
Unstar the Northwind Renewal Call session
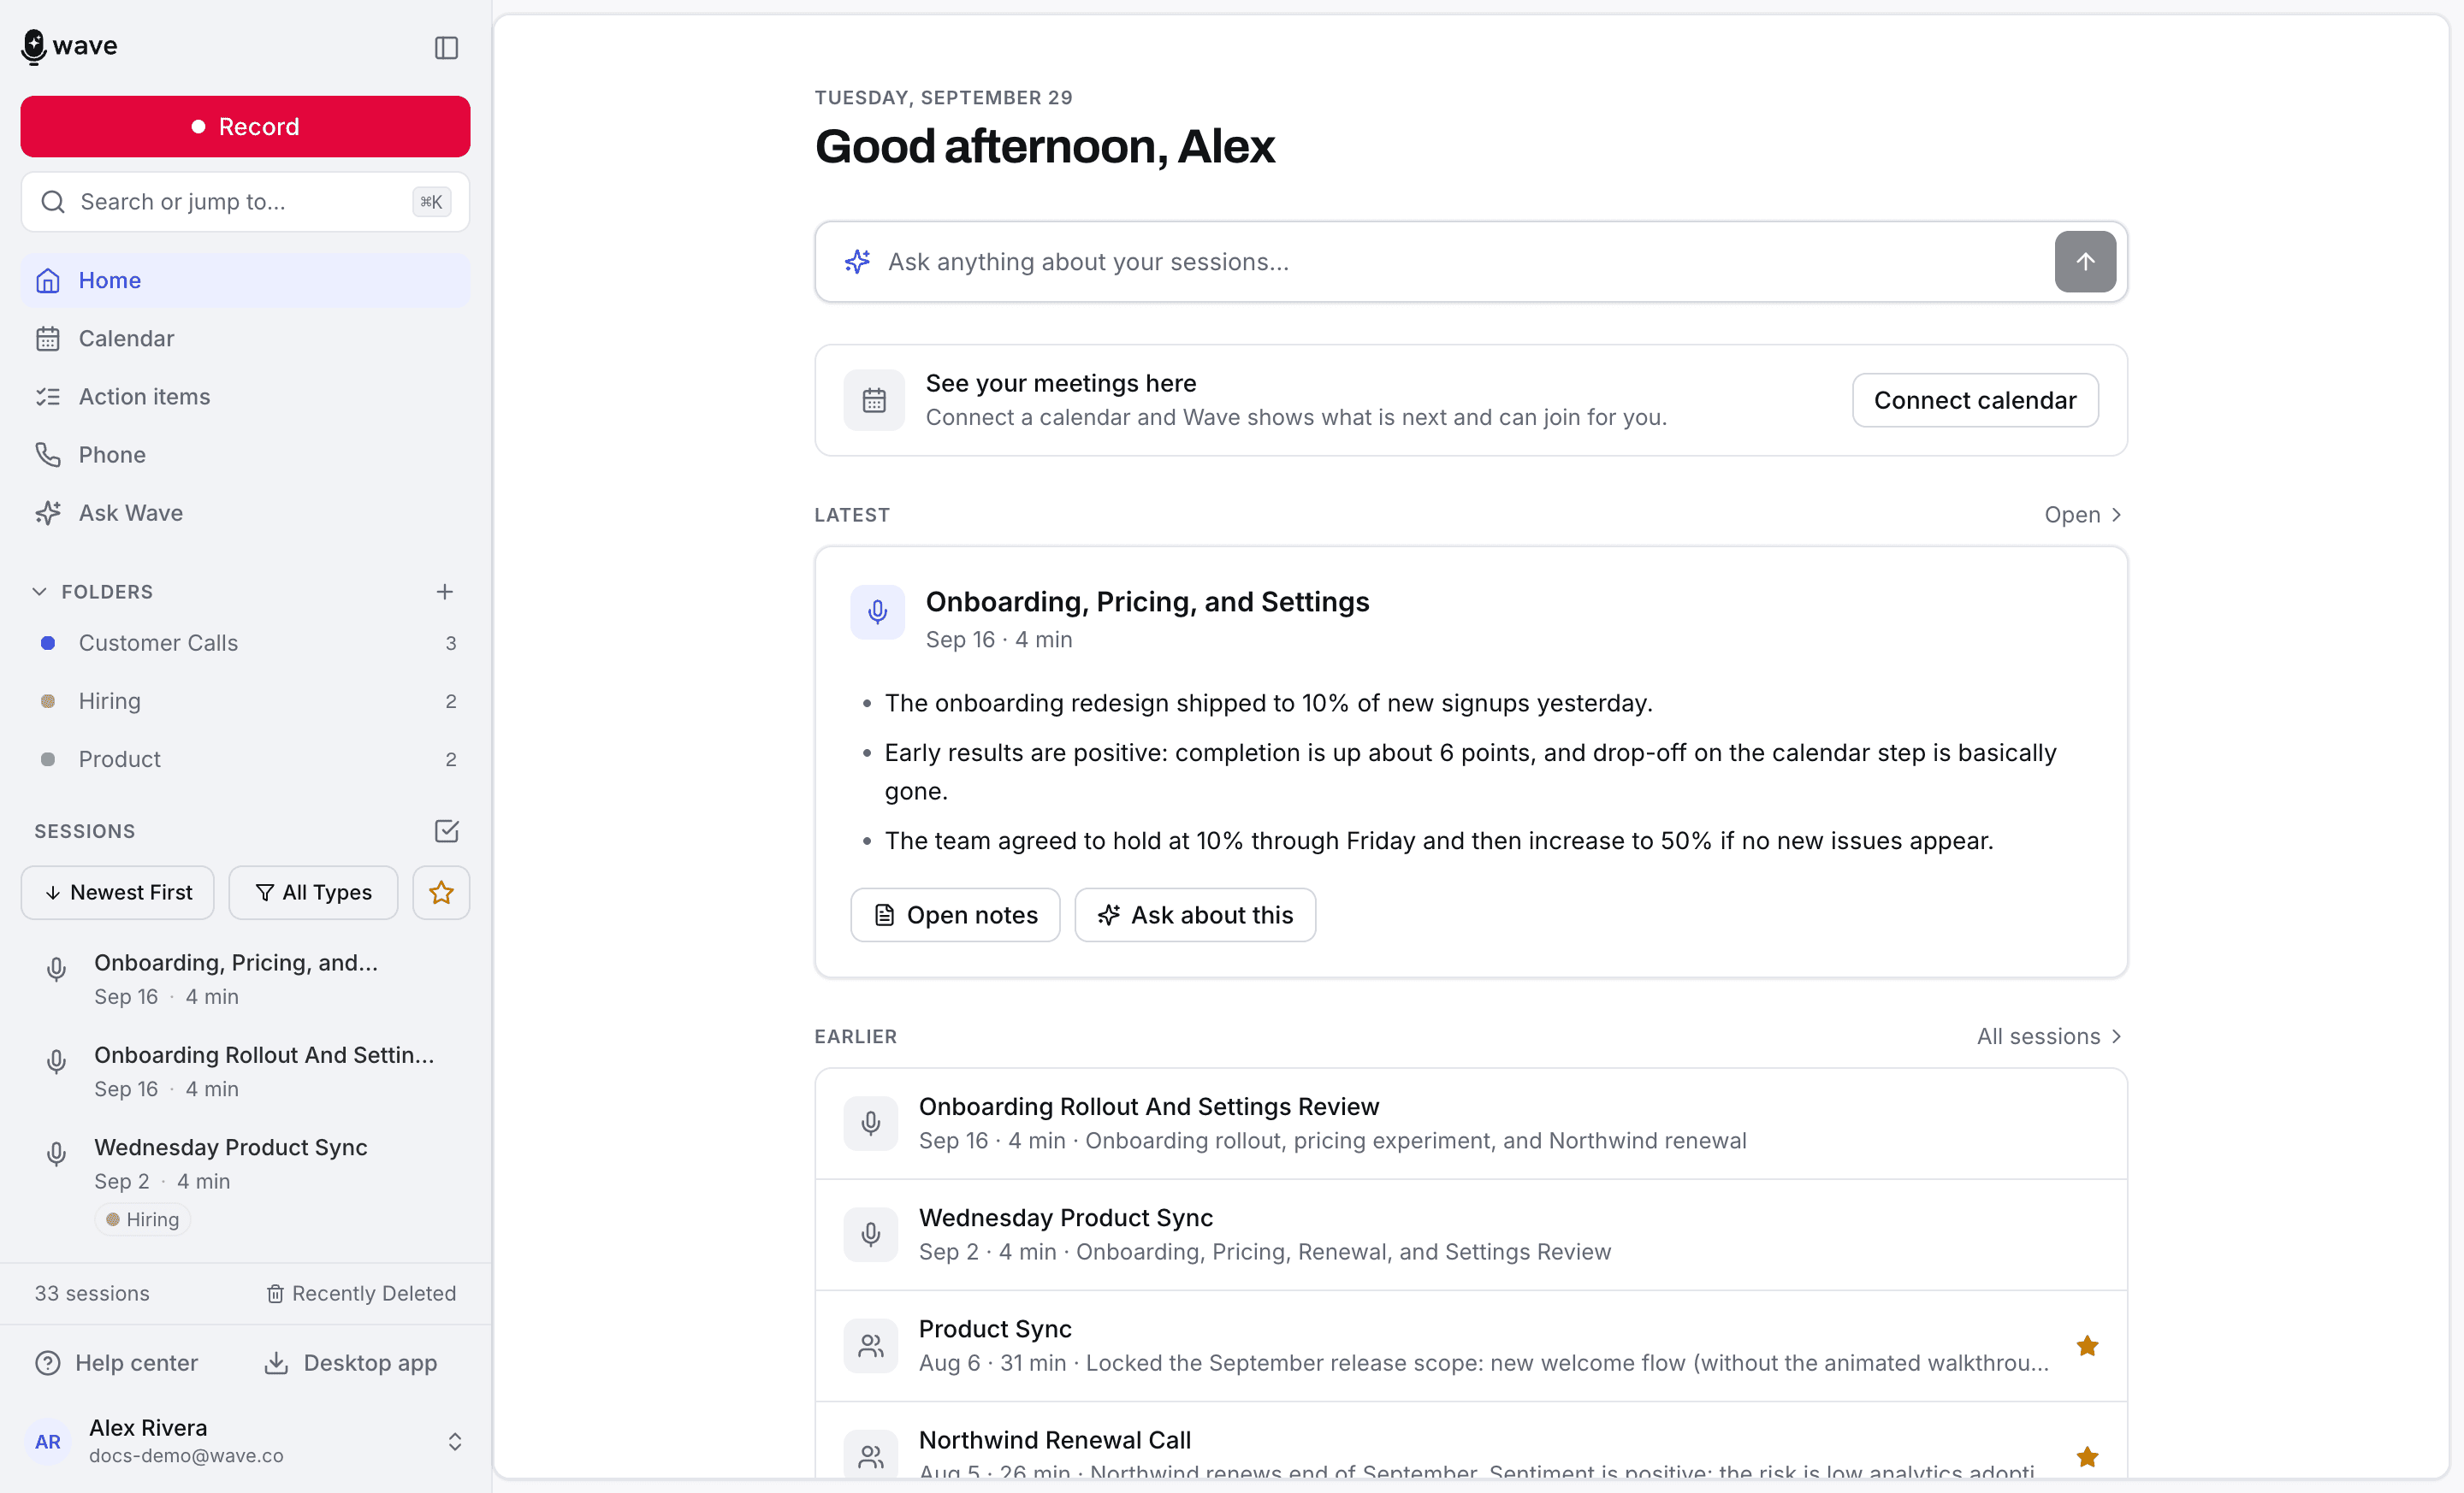pos(2087,1457)
